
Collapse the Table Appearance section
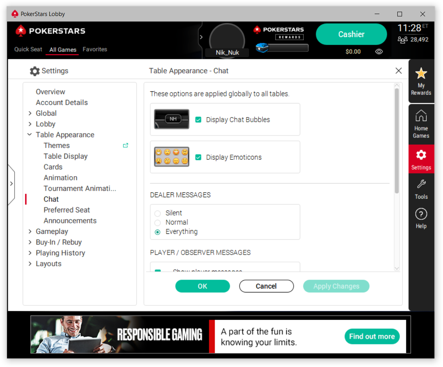pos(30,135)
